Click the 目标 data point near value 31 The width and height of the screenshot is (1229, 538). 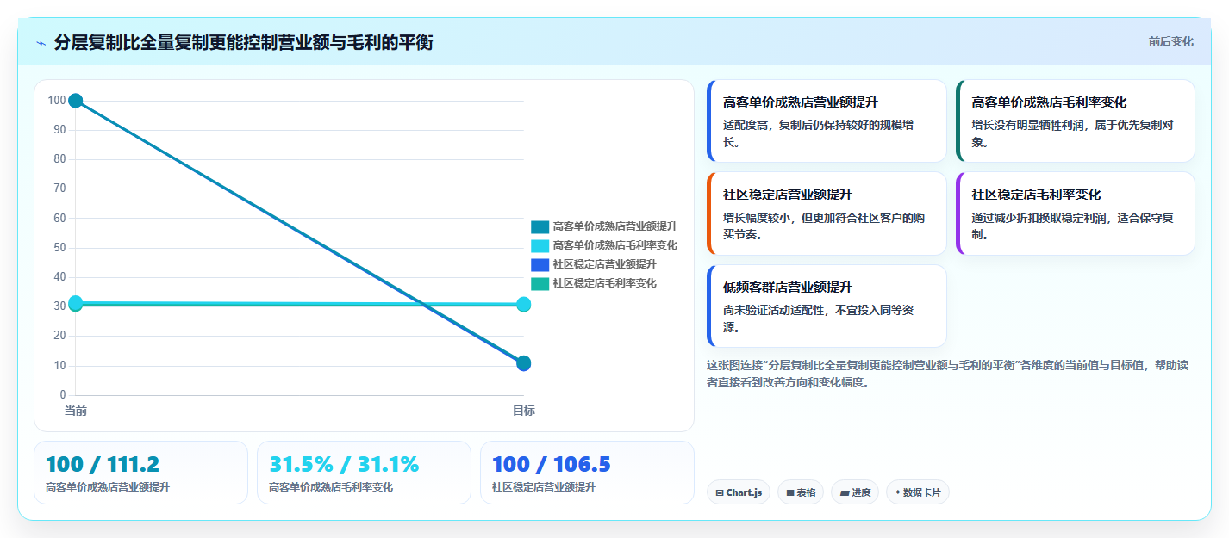[x=523, y=304]
